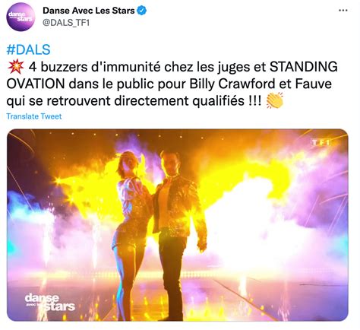The width and height of the screenshot is (360, 330).
Task: Click the clapping hands emoji
Action: point(275,100)
